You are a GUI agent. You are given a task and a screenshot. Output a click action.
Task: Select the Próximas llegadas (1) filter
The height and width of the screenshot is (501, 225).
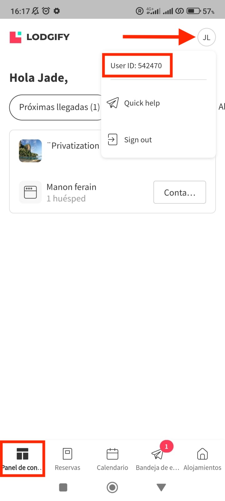(x=58, y=107)
